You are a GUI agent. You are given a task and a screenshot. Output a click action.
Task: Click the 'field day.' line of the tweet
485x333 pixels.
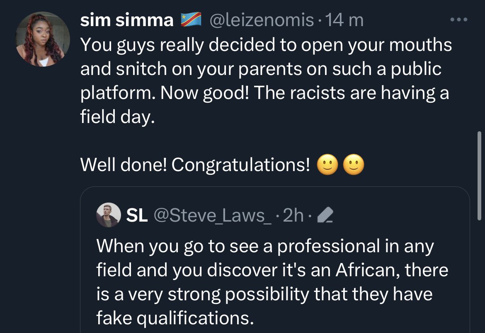click(x=117, y=118)
